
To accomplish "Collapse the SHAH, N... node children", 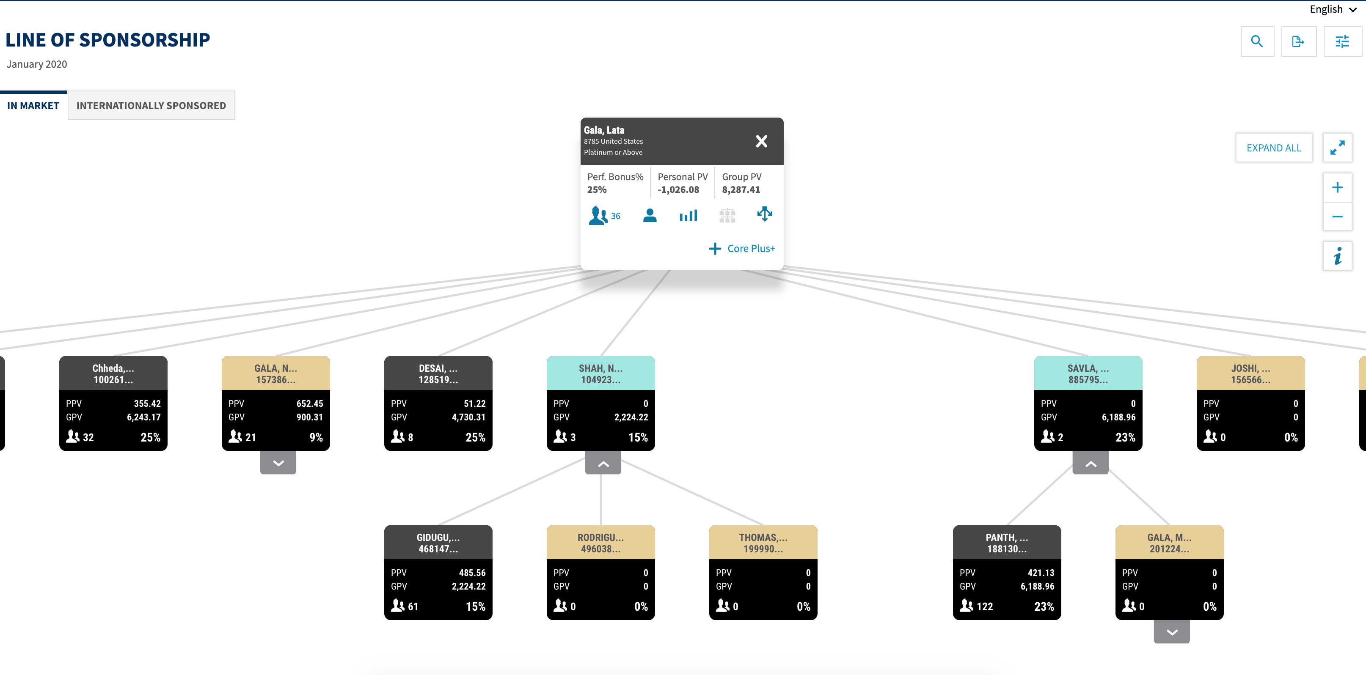I will click(x=603, y=464).
